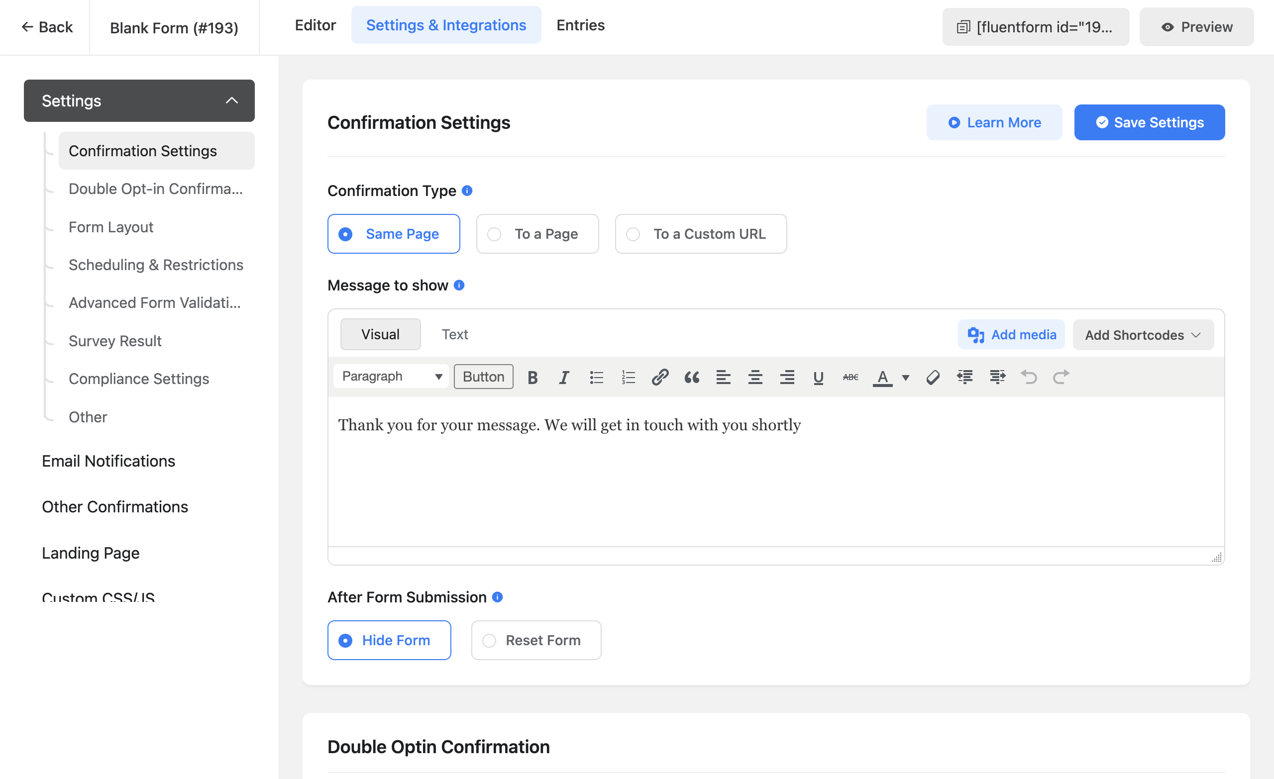1274x779 pixels.
Task: Toggle underline formatting
Action: point(819,377)
